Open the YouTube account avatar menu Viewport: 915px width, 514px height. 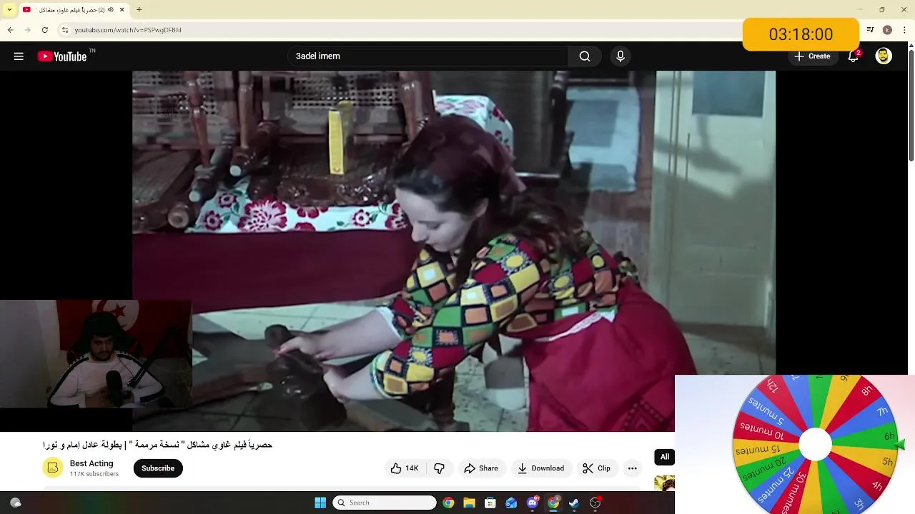(x=884, y=56)
